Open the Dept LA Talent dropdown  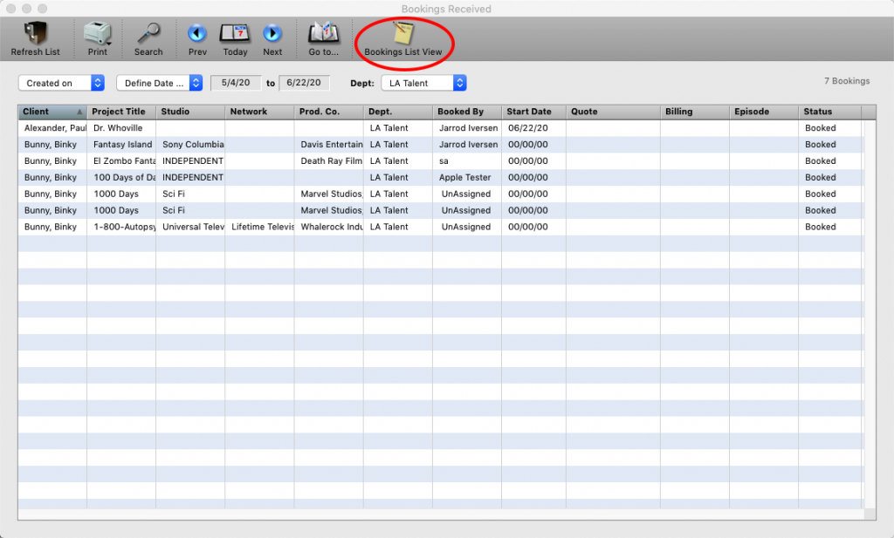click(423, 83)
